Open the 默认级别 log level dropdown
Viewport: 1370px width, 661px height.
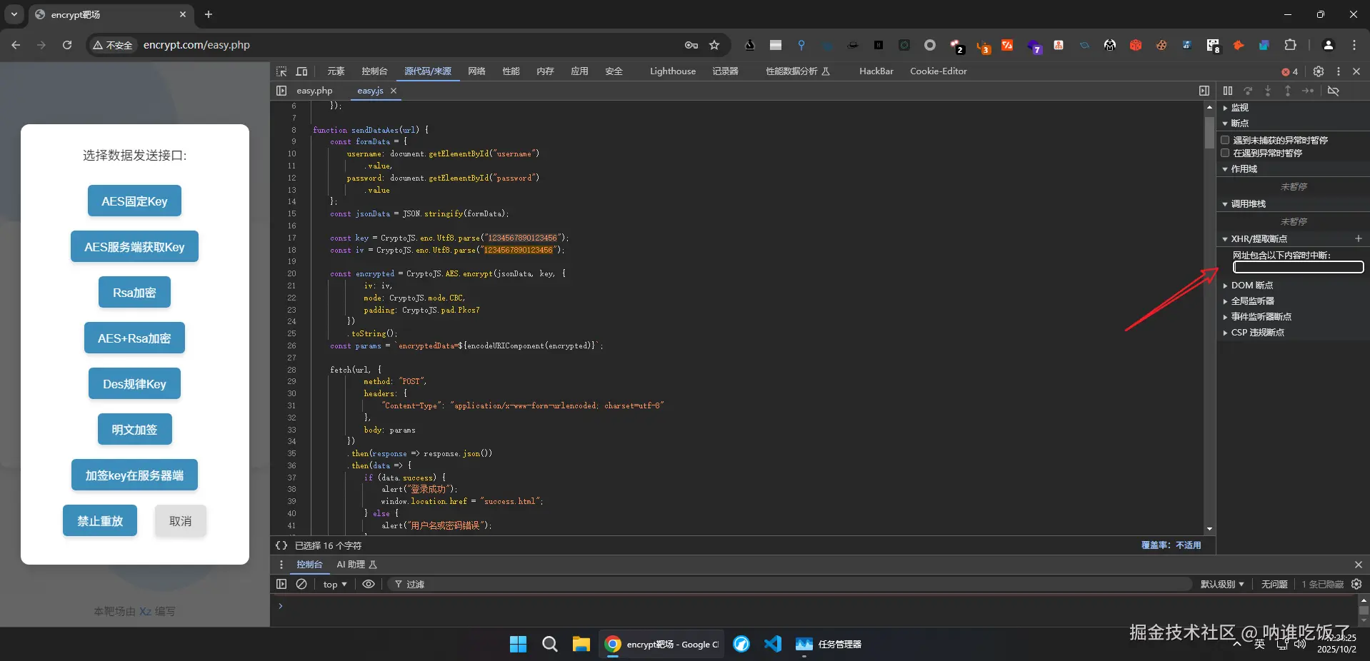[x=1221, y=584]
